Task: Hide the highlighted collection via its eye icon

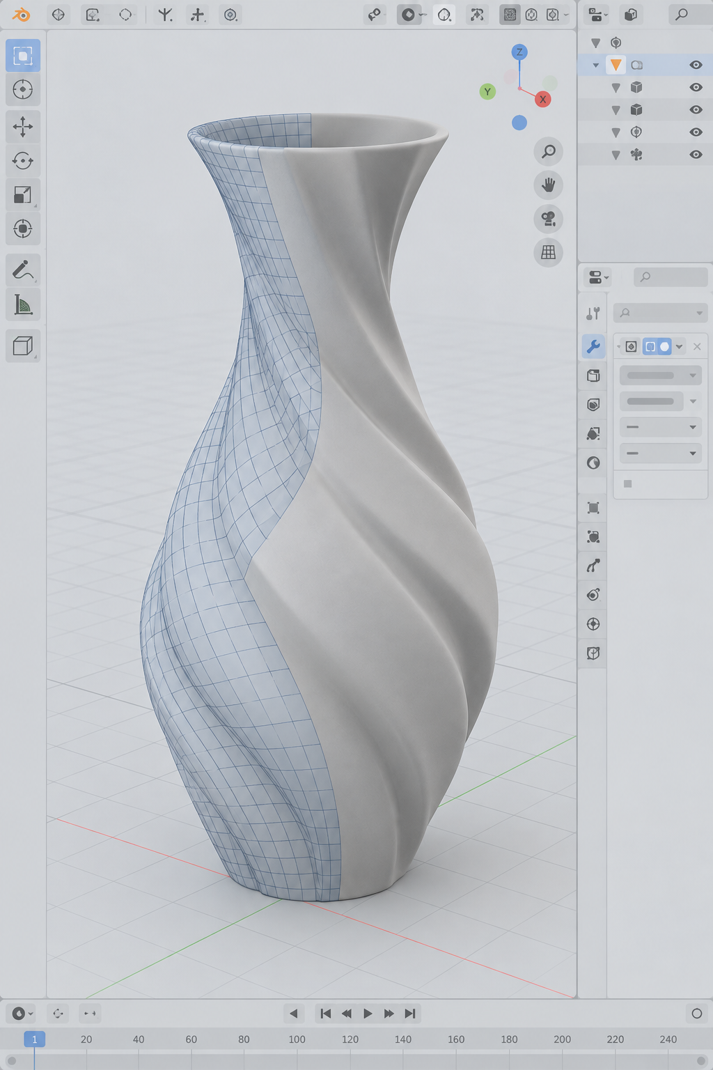Action: tap(696, 65)
